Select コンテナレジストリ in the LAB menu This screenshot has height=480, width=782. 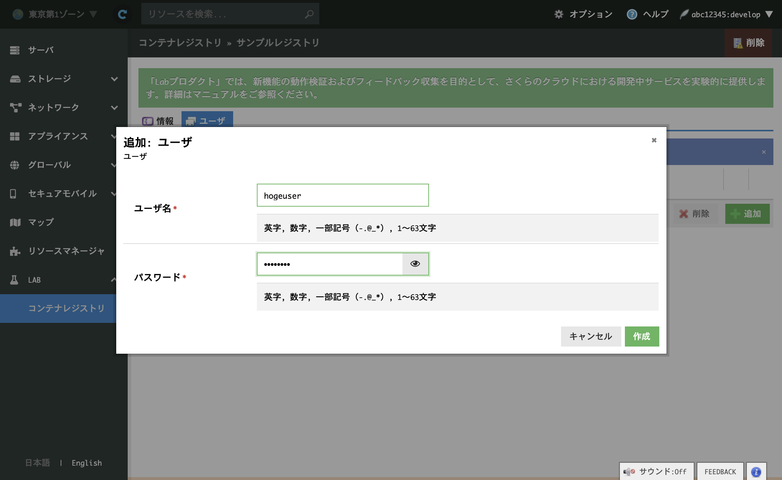[66, 308]
